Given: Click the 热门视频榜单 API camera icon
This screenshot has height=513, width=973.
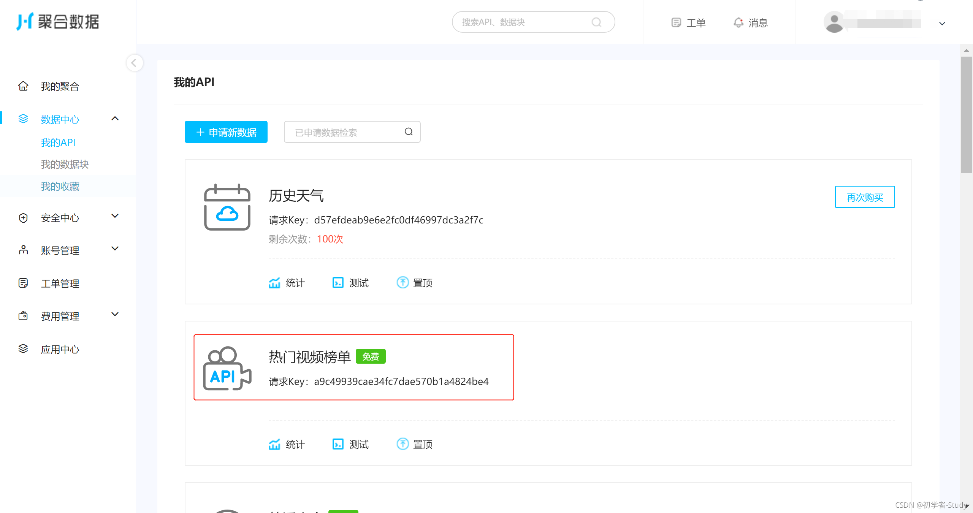Looking at the screenshot, I should (227, 368).
